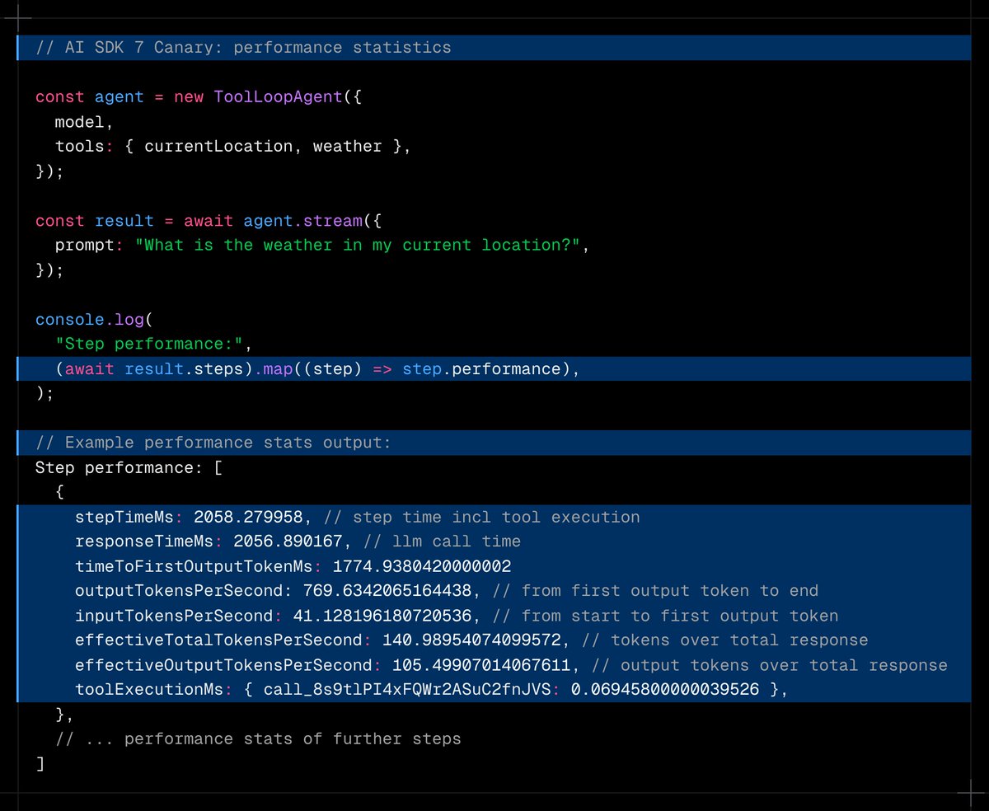Screen dimensions: 989x811
Task: Select the 'ToolLoopAgent' class name
Action: 278,96
